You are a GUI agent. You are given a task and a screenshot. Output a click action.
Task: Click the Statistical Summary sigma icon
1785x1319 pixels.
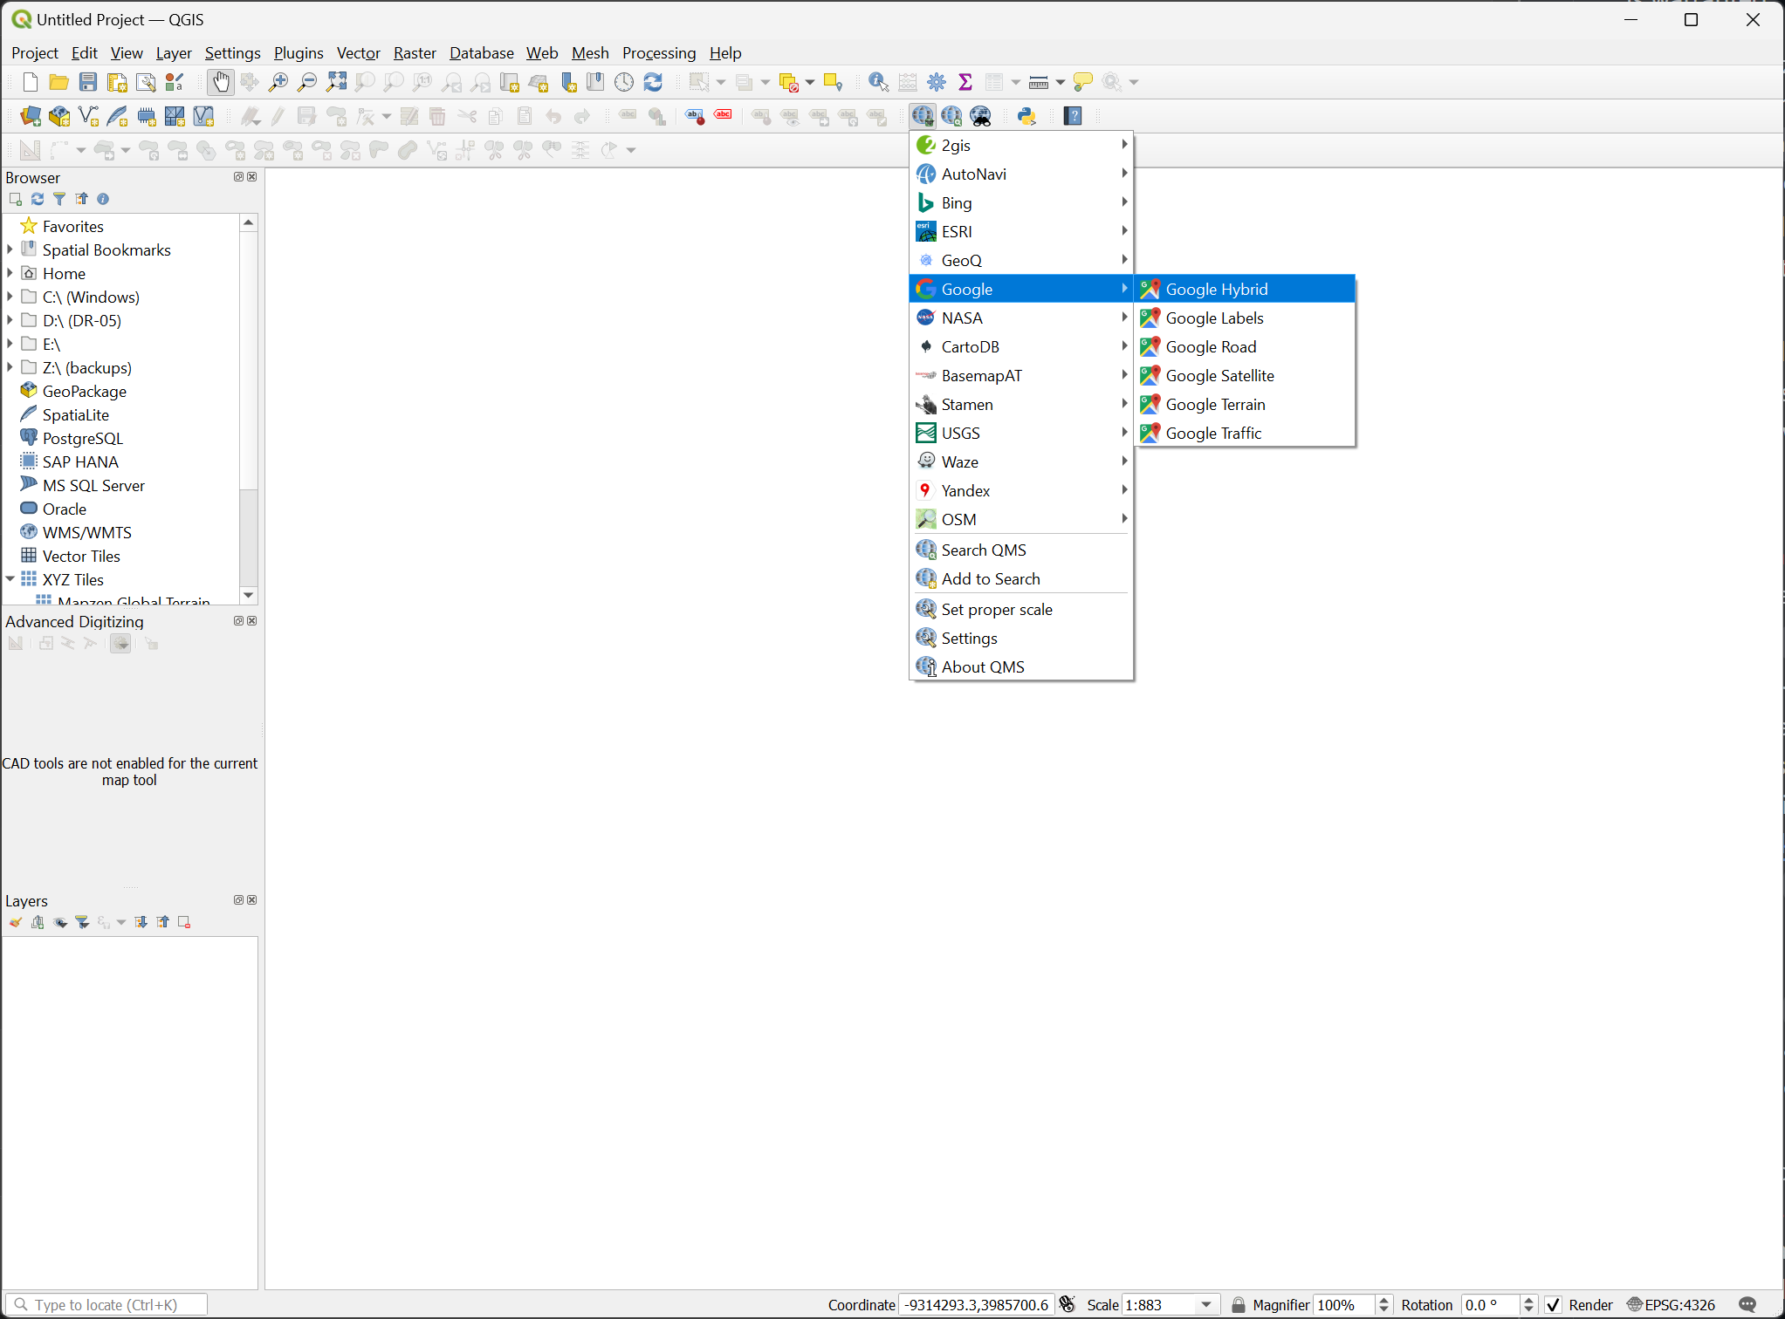pyautogui.click(x=965, y=82)
